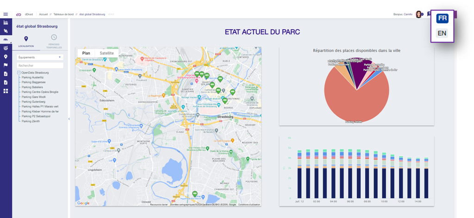Switch language to FR
The height and width of the screenshot is (218, 474).
[x=442, y=18]
